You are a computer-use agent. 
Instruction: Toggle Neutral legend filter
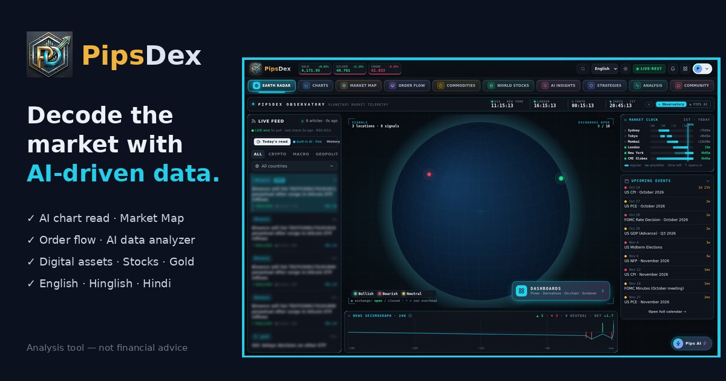pos(412,294)
